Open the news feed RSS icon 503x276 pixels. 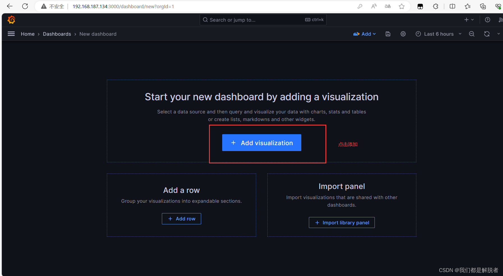click(501, 20)
